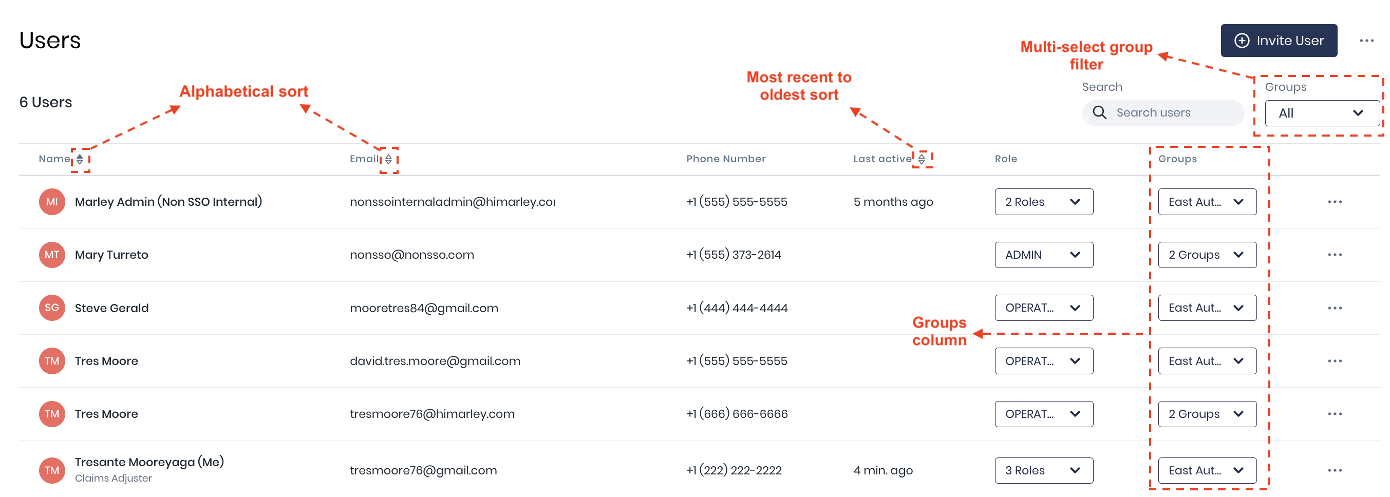This screenshot has width=1390, height=497.
Task: Open Mary Turreto's ADMIN role dropdown
Action: coord(1043,255)
